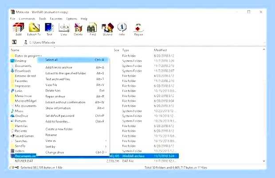Screen dimensions: 275x178
Task: Open the Commands menu
Action: click(x=27, y=19)
